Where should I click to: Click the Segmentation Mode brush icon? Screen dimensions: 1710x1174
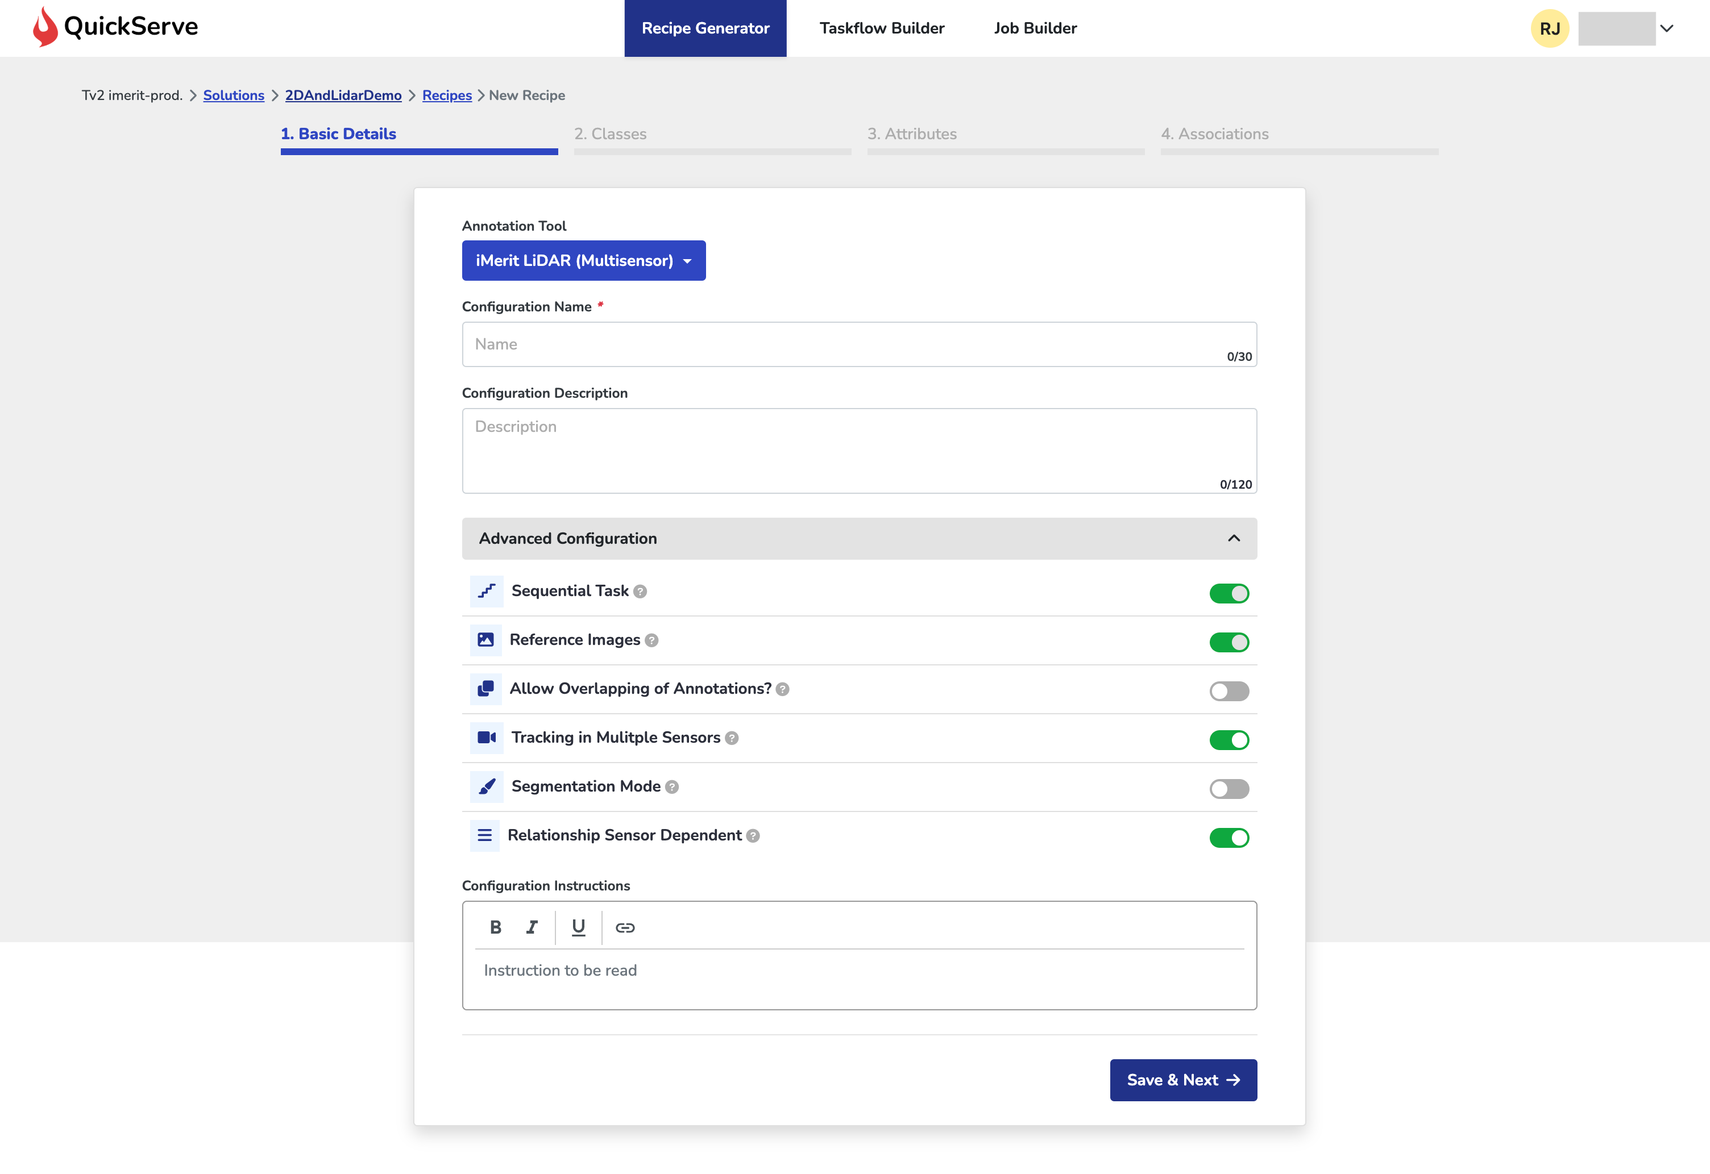(487, 787)
